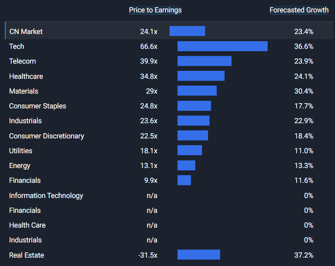This screenshot has height=266, width=335.
Task: Click the Energy sector label
Action: pyautogui.click(x=20, y=166)
